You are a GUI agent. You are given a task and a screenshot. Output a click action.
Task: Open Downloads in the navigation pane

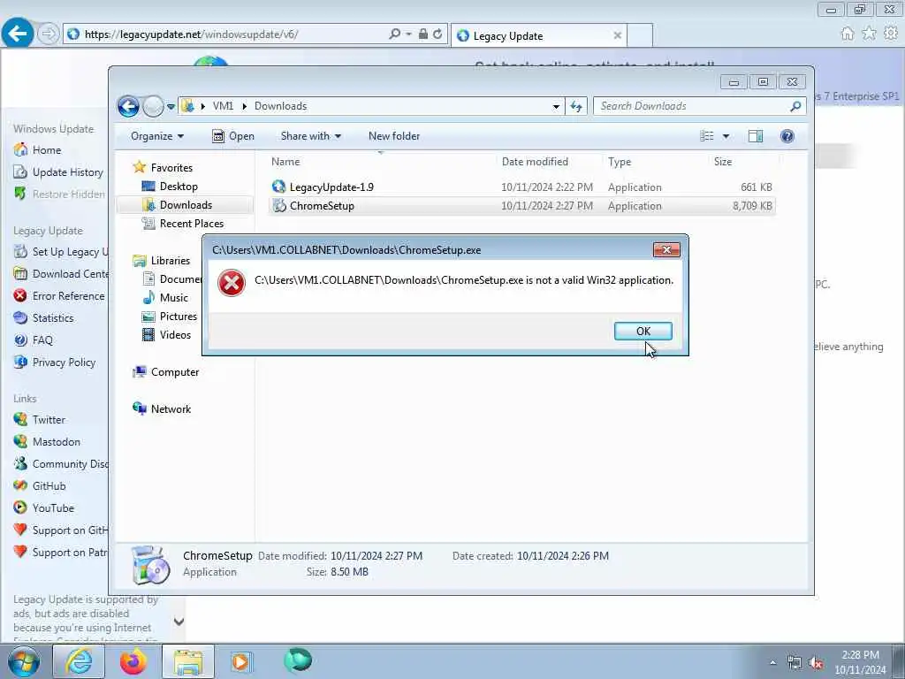coord(186,205)
